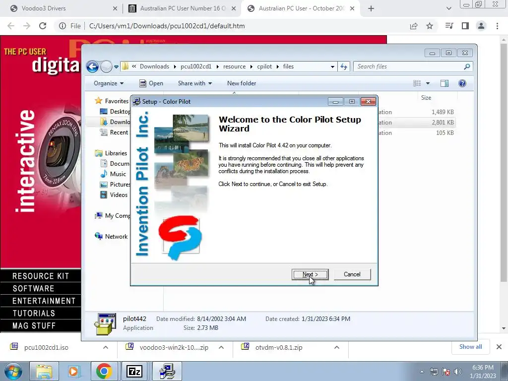Switch to Australian PC User Number 16 tab
The image size is (508, 381).
pyautogui.click(x=182, y=8)
